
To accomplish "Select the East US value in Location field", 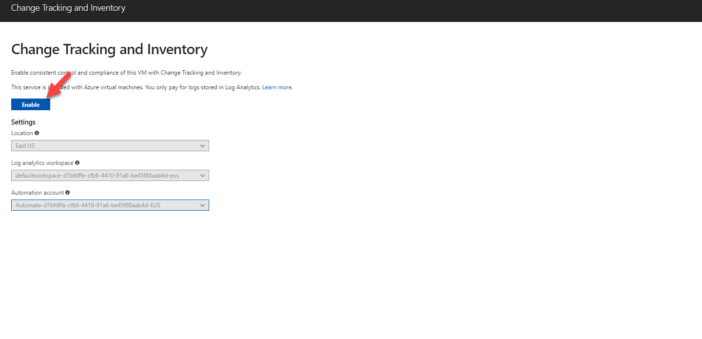I will point(25,146).
